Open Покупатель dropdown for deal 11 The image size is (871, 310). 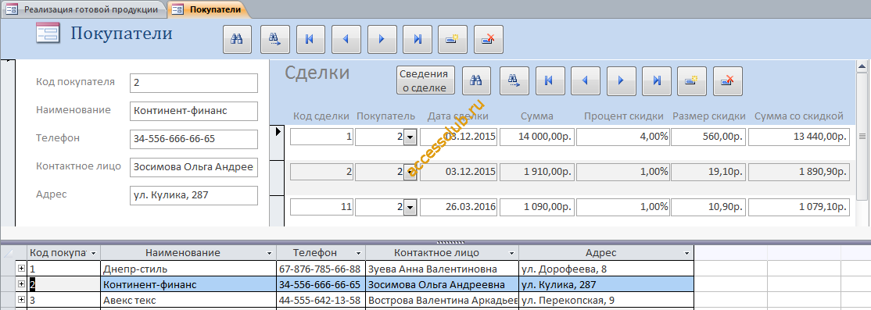410,208
